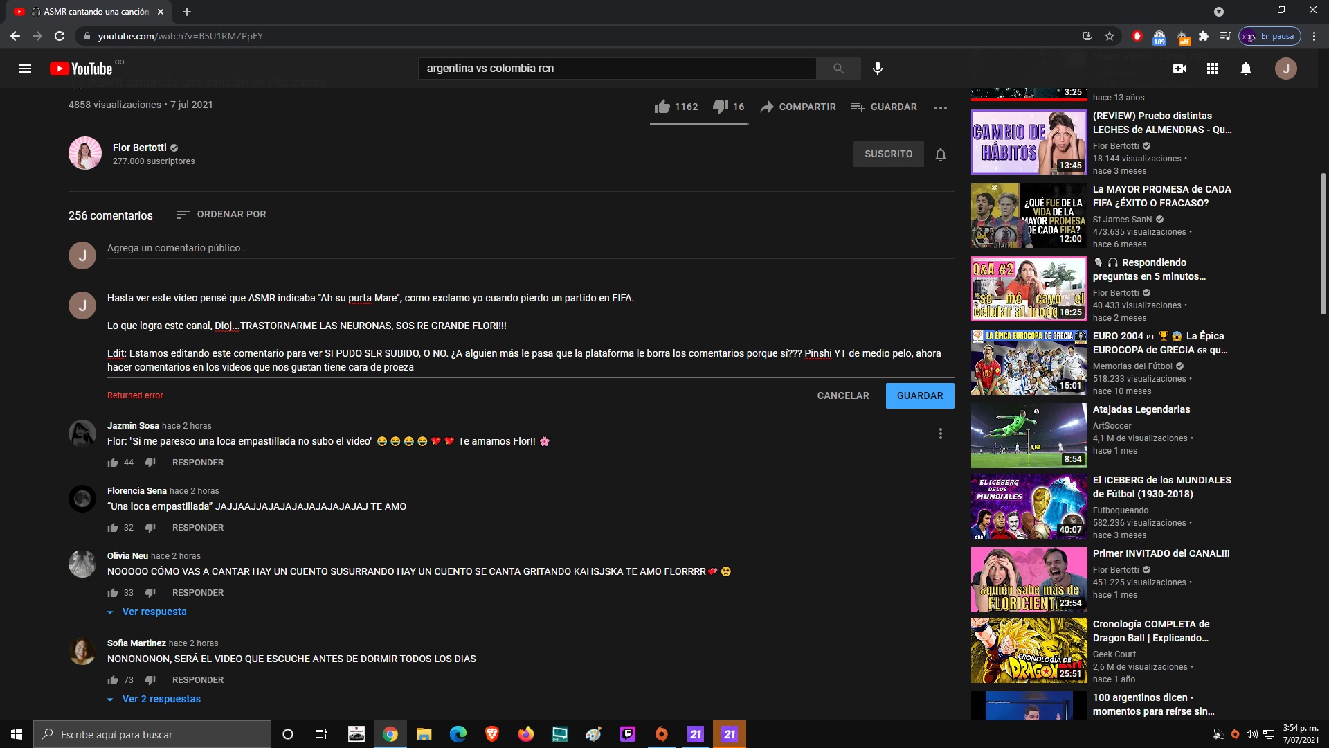
Task: Open three-dot more actions menu of video
Action: point(941,107)
